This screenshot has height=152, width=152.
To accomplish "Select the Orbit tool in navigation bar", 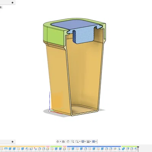I will point(58,141).
